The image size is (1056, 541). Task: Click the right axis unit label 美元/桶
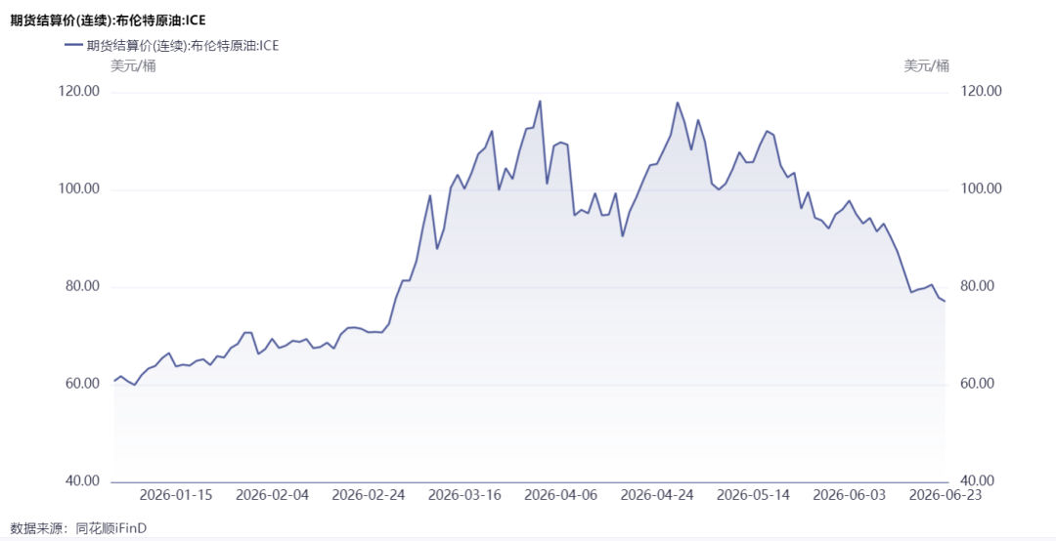pyautogui.click(x=926, y=66)
